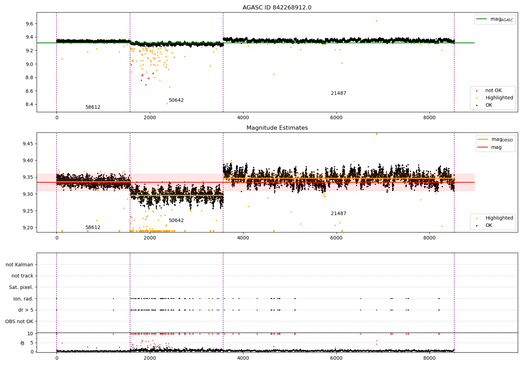This screenshot has width=523, height=366.
Task: Click x-axis tick "6000" under top plot
Action: coord(336,118)
